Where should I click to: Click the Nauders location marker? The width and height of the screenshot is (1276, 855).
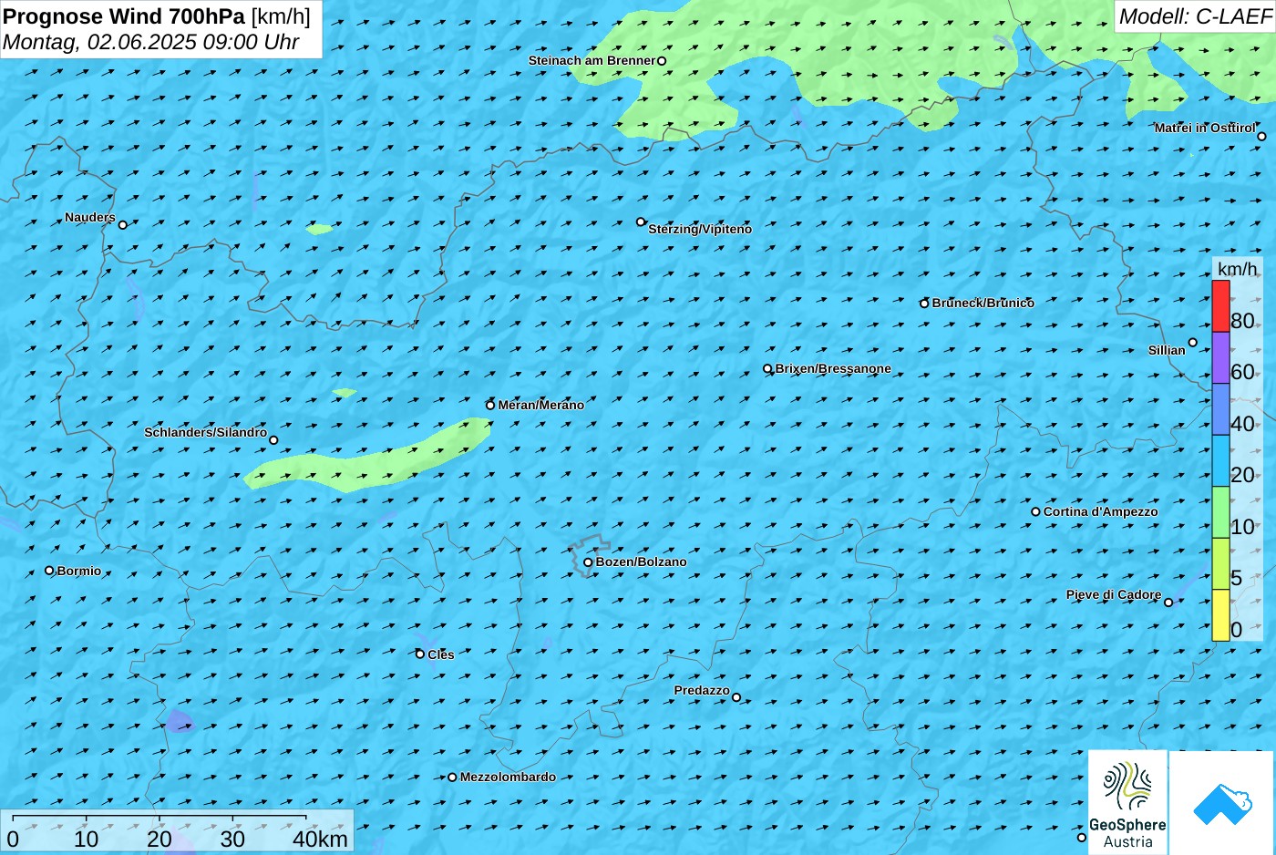(x=123, y=224)
